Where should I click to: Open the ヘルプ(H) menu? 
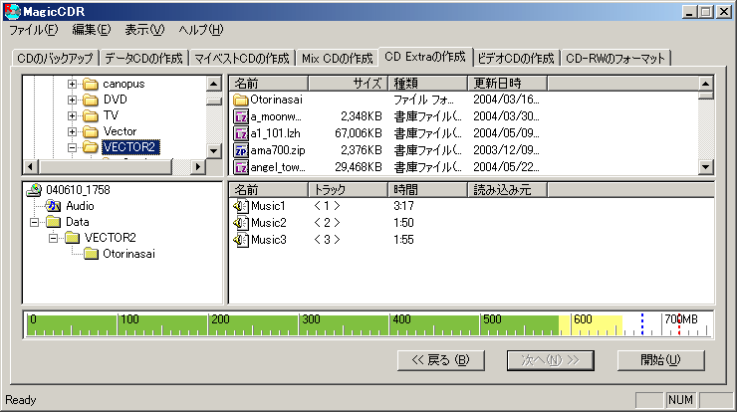point(201,30)
